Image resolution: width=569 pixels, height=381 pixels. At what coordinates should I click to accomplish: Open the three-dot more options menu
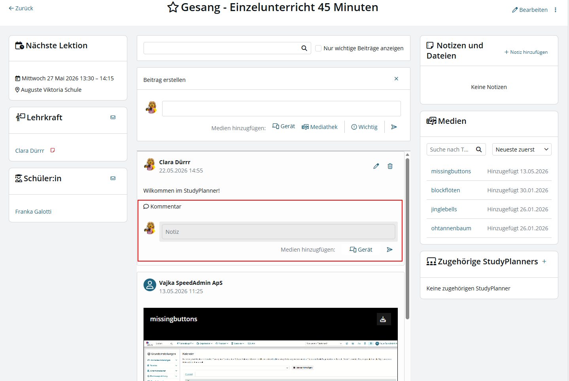pyautogui.click(x=556, y=10)
